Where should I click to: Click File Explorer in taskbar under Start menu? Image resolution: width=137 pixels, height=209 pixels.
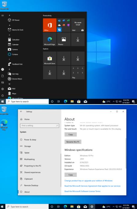pyautogui.click(x=72, y=102)
